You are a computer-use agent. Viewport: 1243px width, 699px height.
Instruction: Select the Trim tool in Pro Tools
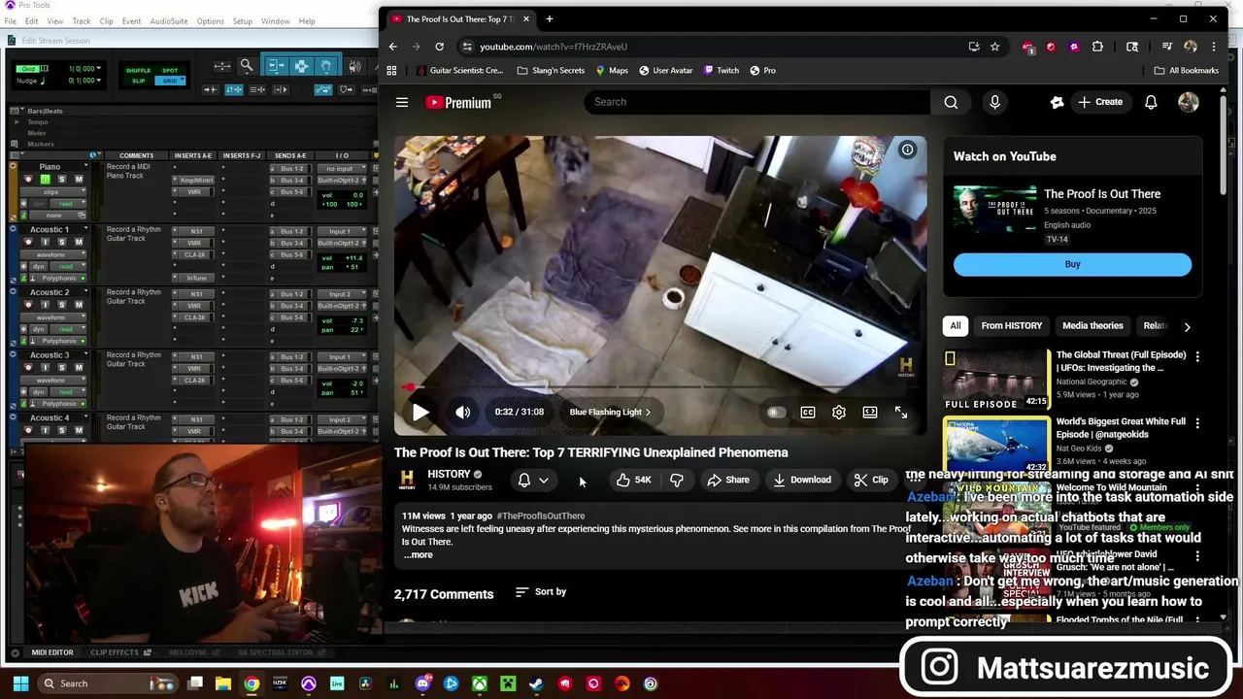[x=277, y=66]
